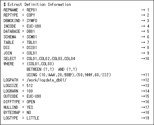154x125 pixels.
Task: Click the TABLE value TBL01
Action: click(x=32, y=42)
